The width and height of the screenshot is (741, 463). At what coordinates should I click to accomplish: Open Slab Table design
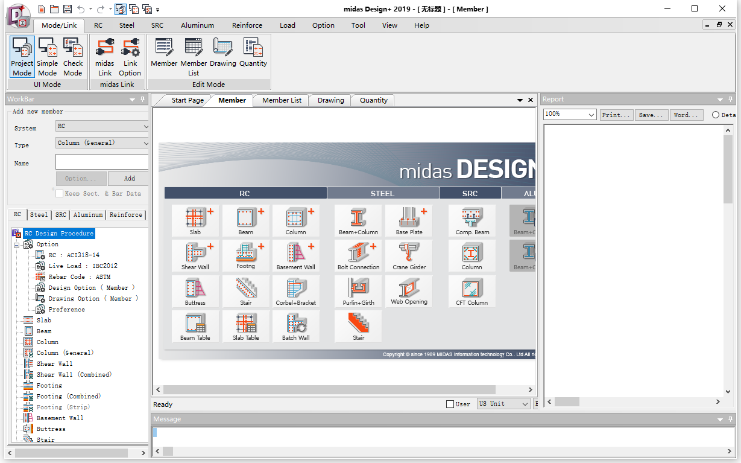pyautogui.click(x=245, y=327)
